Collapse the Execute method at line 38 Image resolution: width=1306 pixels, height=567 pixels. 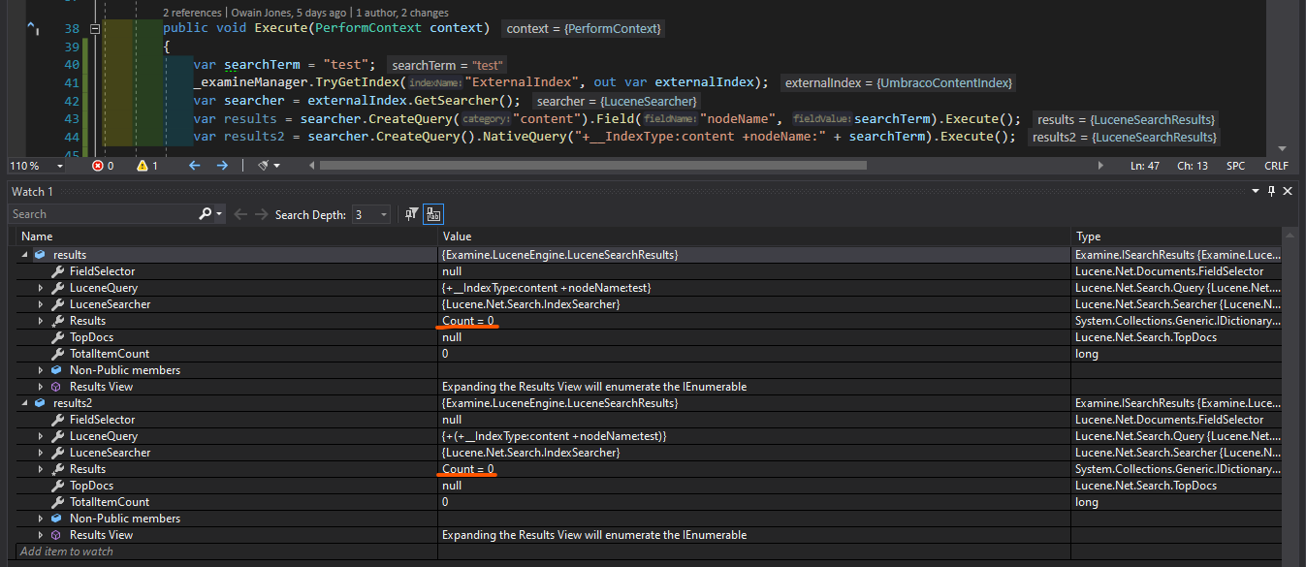click(95, 29)
